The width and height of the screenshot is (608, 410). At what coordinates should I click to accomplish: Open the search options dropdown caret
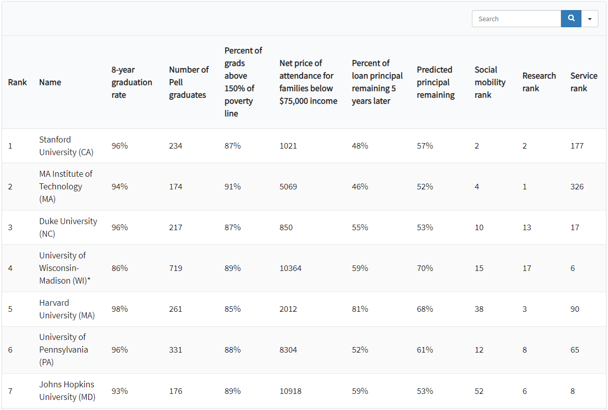coord(589,19)
